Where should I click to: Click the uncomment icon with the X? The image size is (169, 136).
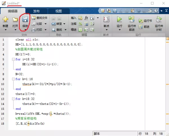coord(86,24)
